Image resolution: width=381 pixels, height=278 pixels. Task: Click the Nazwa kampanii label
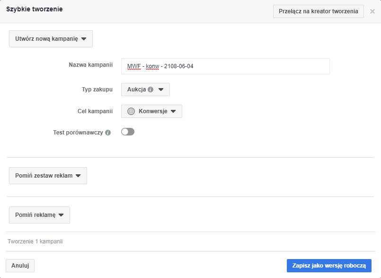91,64
